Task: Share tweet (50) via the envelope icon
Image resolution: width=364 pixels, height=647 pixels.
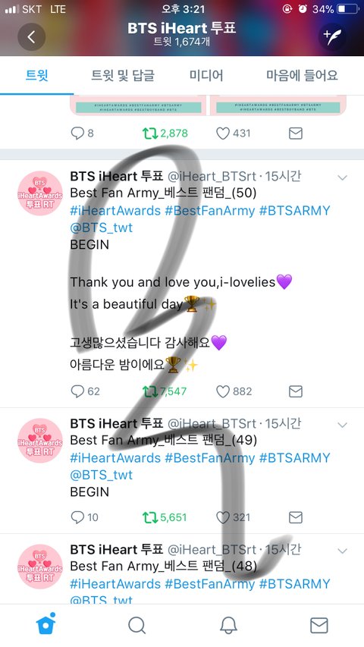Action: coord(296,391)
